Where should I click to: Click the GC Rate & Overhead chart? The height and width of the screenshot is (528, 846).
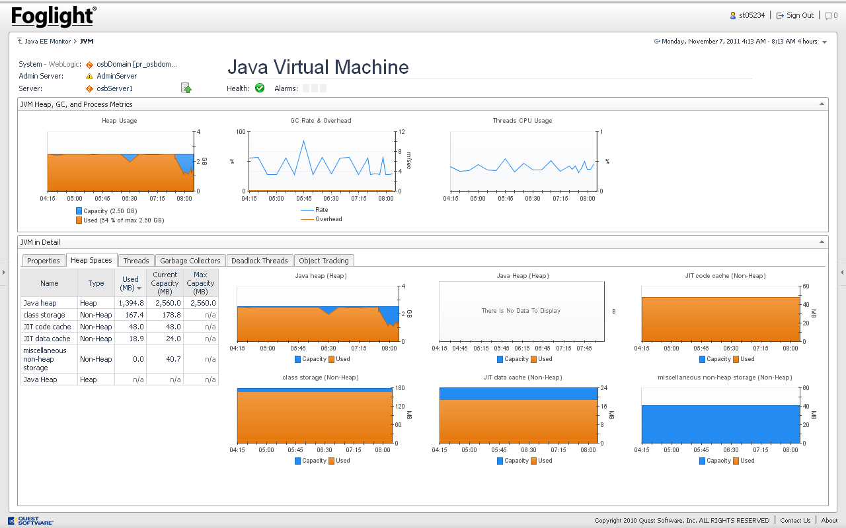(x=322, y=161)
